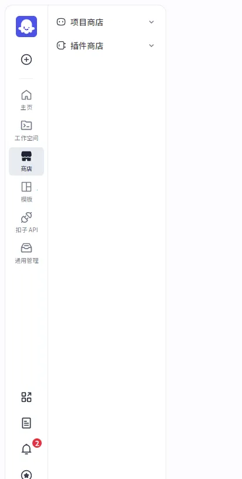Expand the 插件商店 chevron arrow

[152, 45]
